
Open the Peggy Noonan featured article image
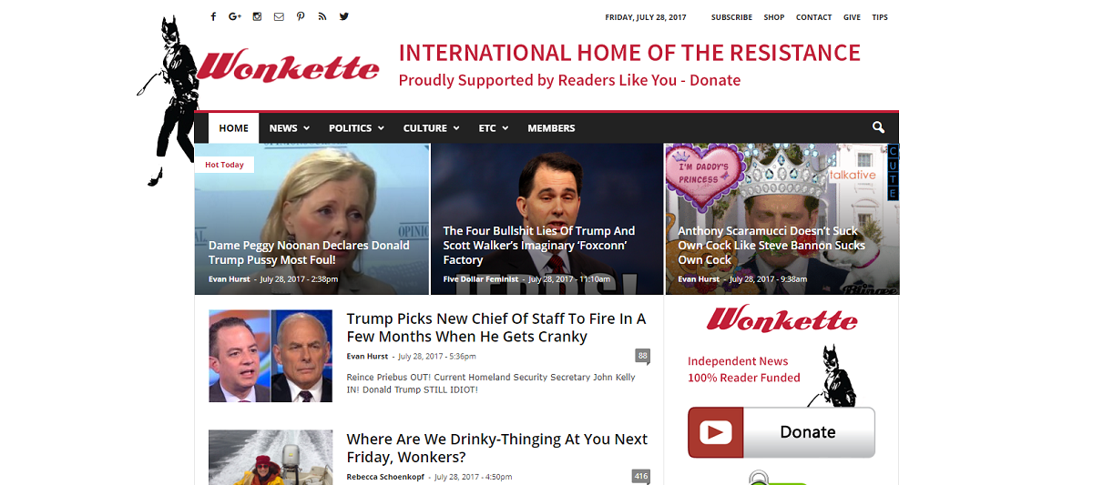point(312,218)
